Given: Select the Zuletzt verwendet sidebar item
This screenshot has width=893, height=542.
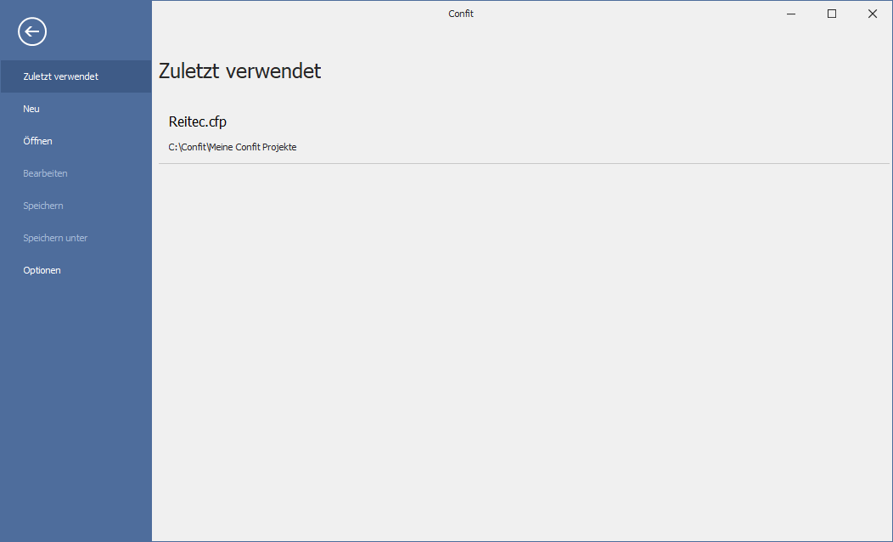Looking at the screenshot, I should coord(61,76).
